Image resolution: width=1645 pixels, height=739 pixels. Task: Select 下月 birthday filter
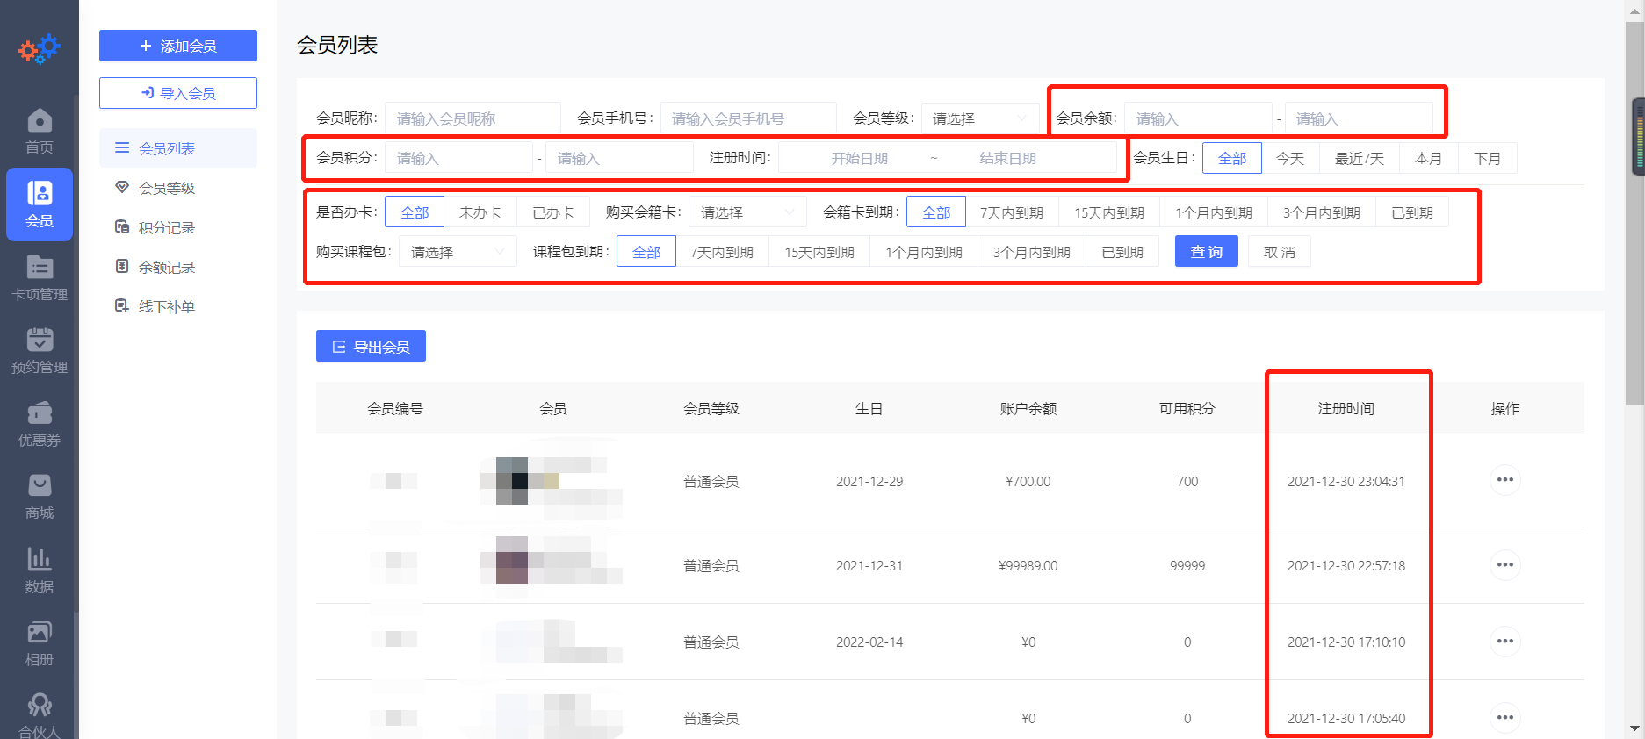click(x=1488, y=158)
